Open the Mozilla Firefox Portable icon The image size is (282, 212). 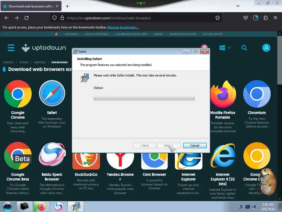pyautogui.click(x=223, y=94)
